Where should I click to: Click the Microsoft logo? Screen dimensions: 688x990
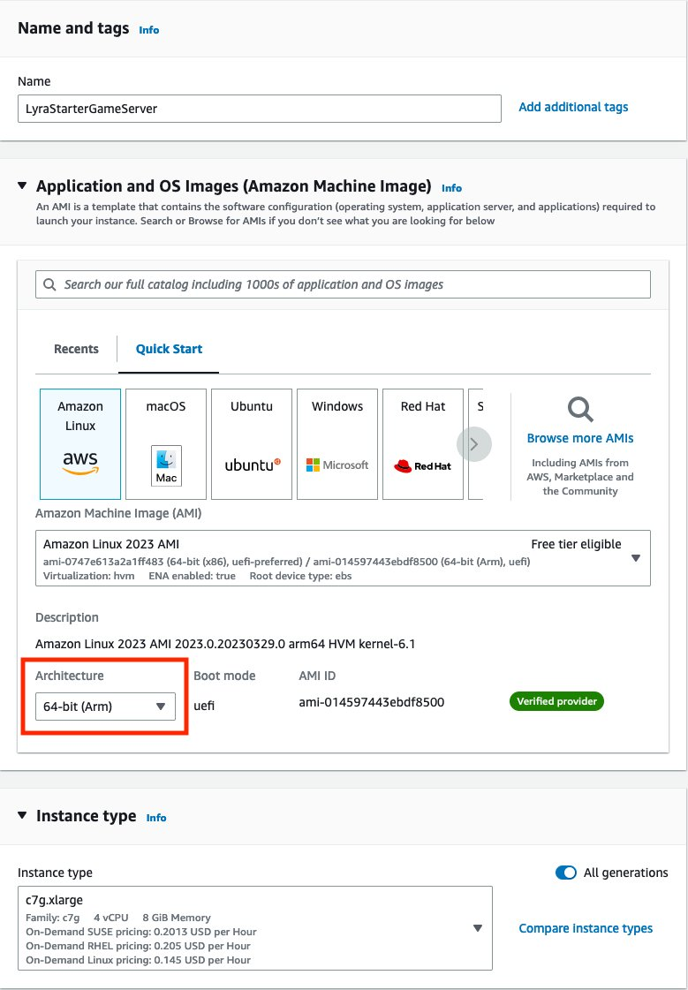[x=337, y=465]
